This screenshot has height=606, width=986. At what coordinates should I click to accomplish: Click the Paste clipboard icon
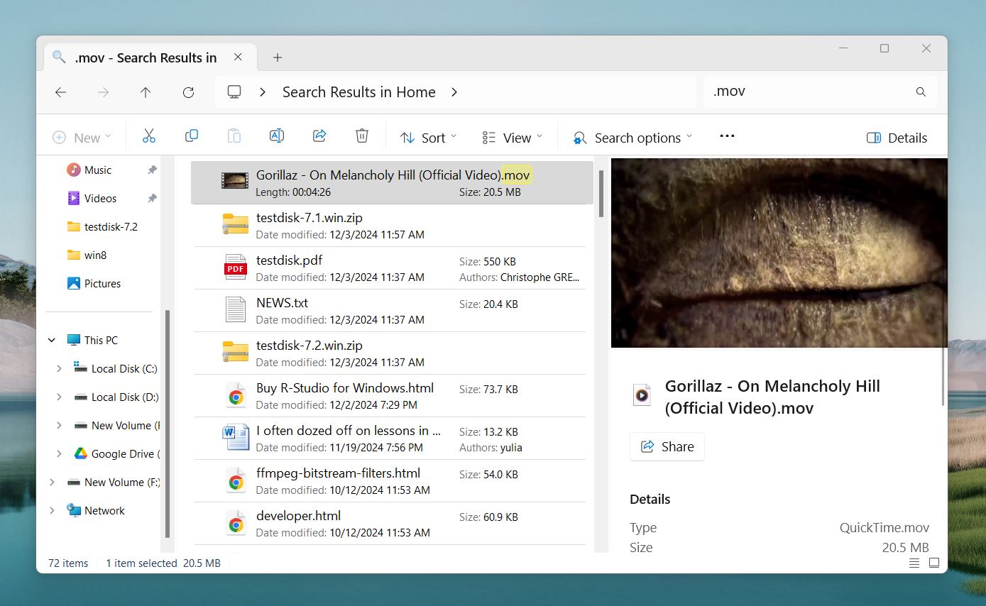tap(234, 136)
